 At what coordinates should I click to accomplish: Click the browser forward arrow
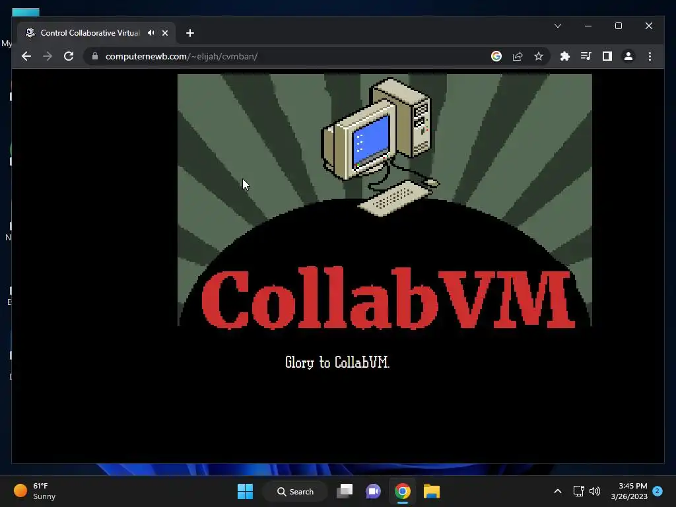[48, 57]
